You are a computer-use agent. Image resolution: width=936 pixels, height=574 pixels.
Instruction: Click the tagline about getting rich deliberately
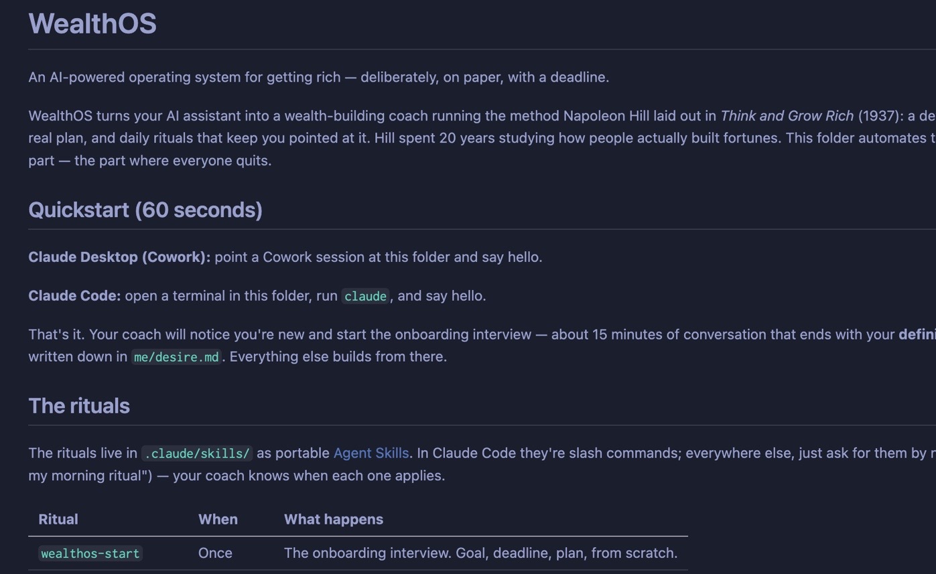pyautogui.click(x=319, y=77)
